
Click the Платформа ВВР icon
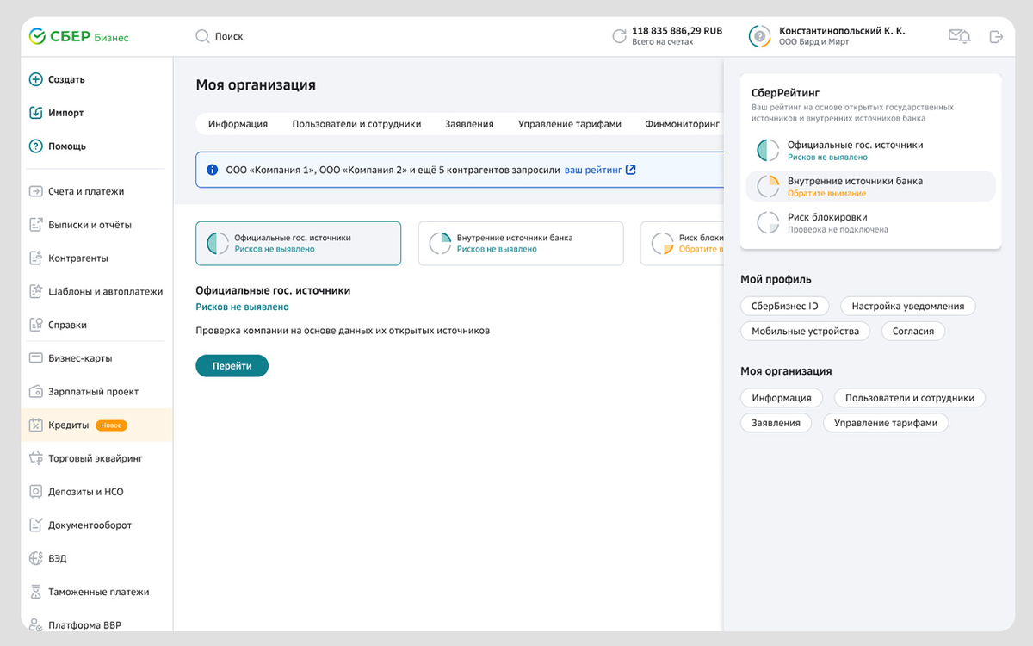[35, 624]
